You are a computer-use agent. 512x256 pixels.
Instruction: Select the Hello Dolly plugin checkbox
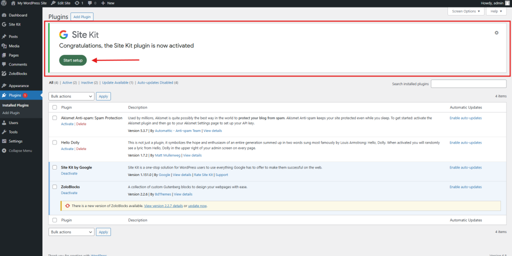point(54,142)
